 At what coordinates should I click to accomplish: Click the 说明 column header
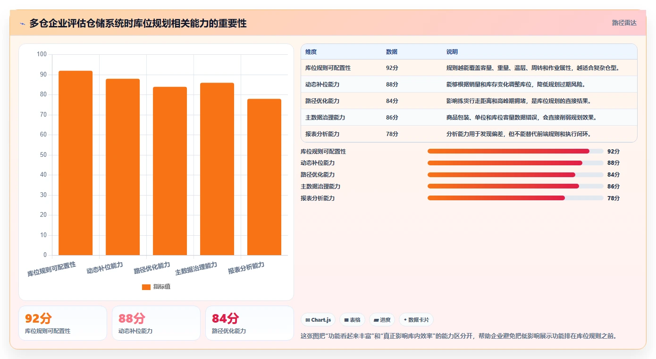tap(452, 52)
